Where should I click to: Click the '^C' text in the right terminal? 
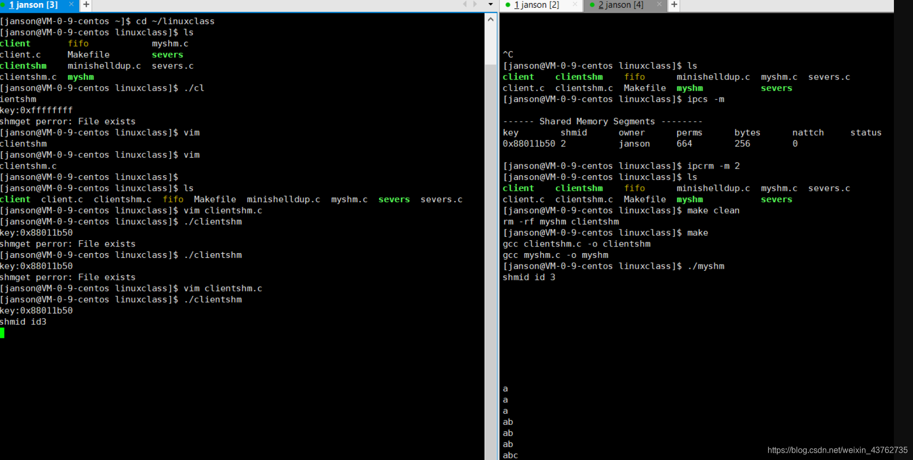point(508,55)
